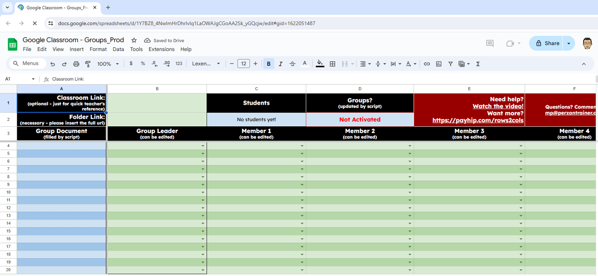This screenshot has height=276, width=598.
Task: Select row 12 header
Action: point(8,208)
